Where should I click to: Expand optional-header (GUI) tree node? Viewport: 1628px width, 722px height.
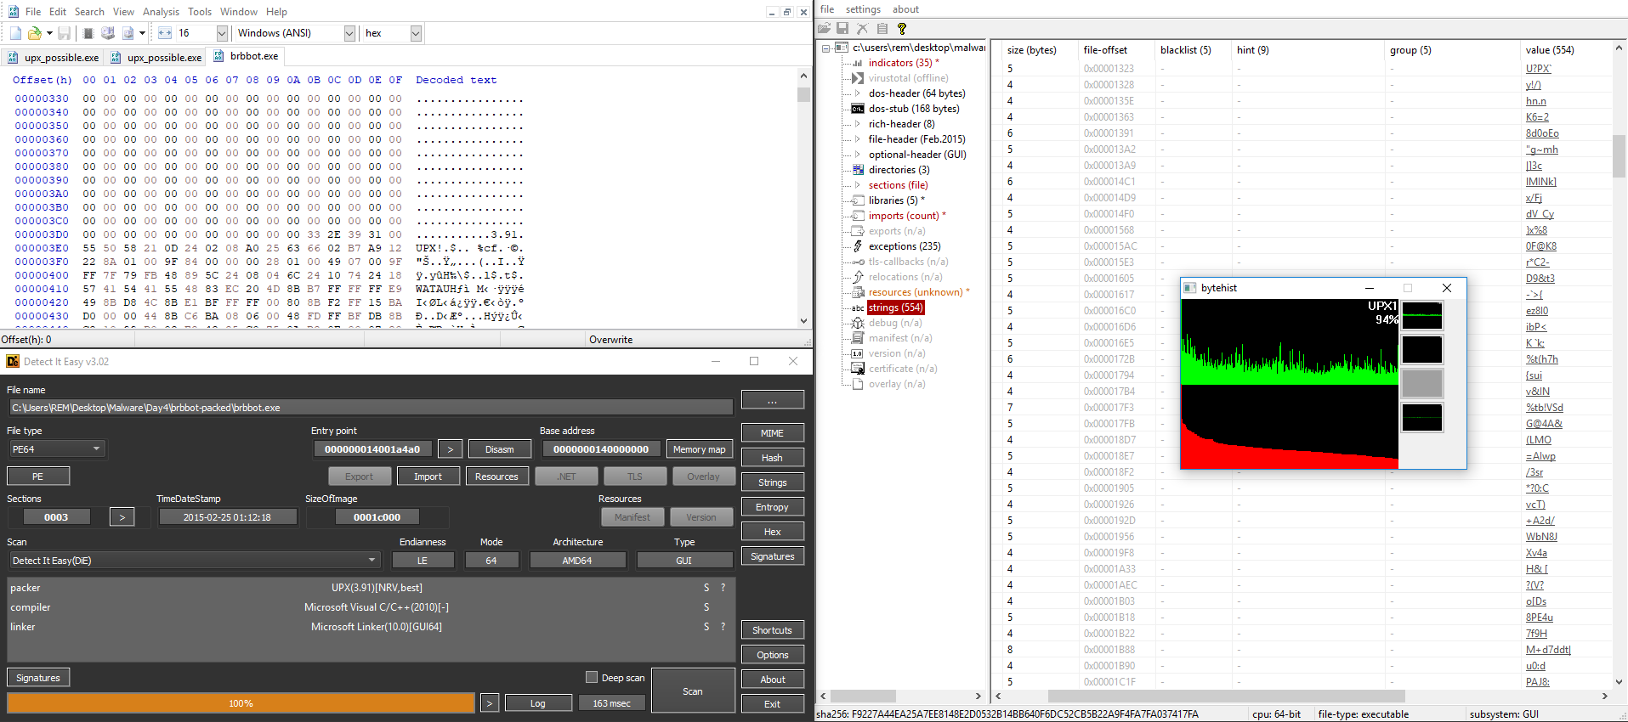(857, 155)
